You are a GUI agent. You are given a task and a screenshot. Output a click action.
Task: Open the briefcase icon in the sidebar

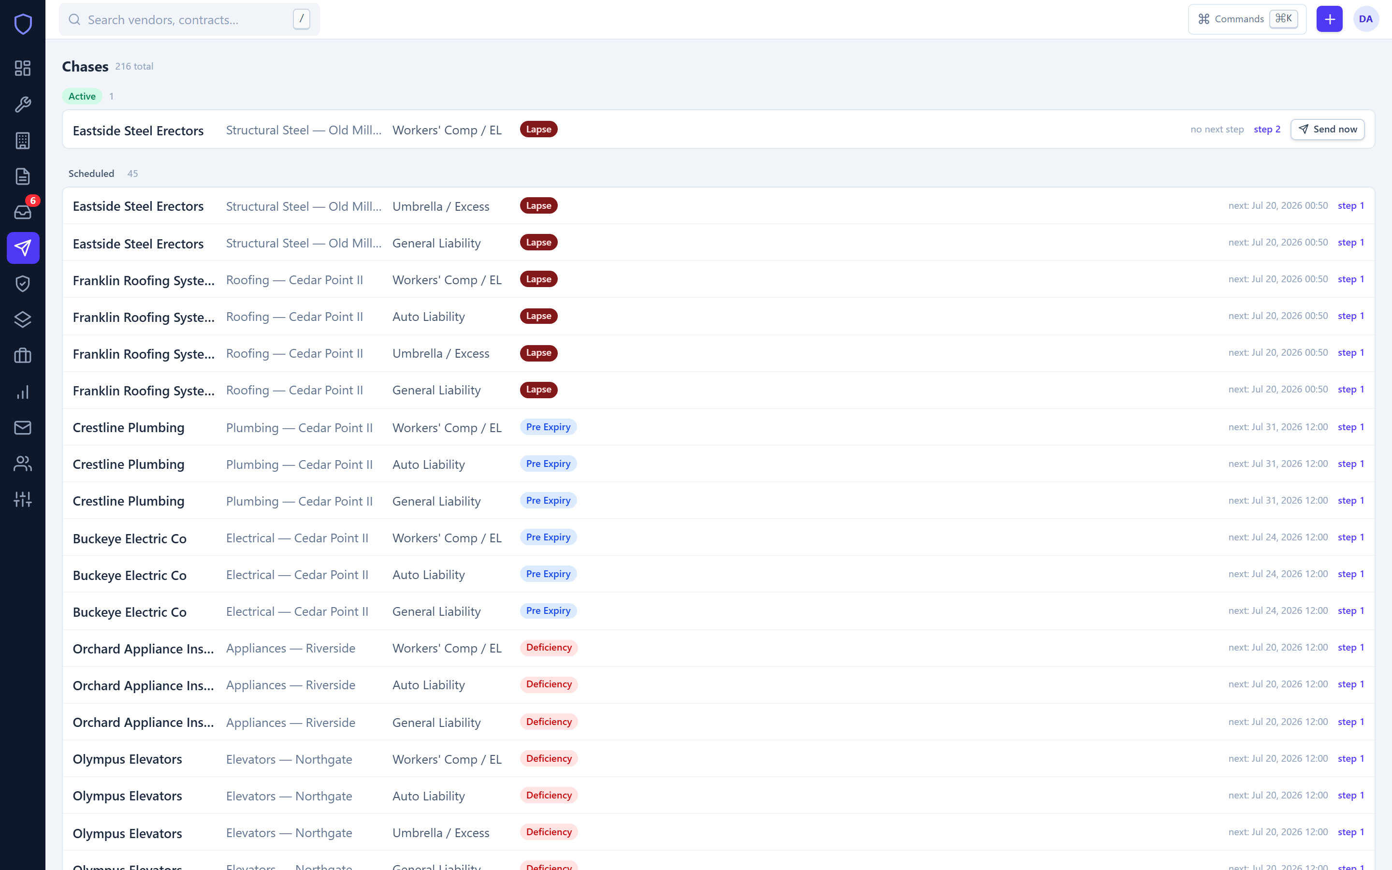click(23, 356)
